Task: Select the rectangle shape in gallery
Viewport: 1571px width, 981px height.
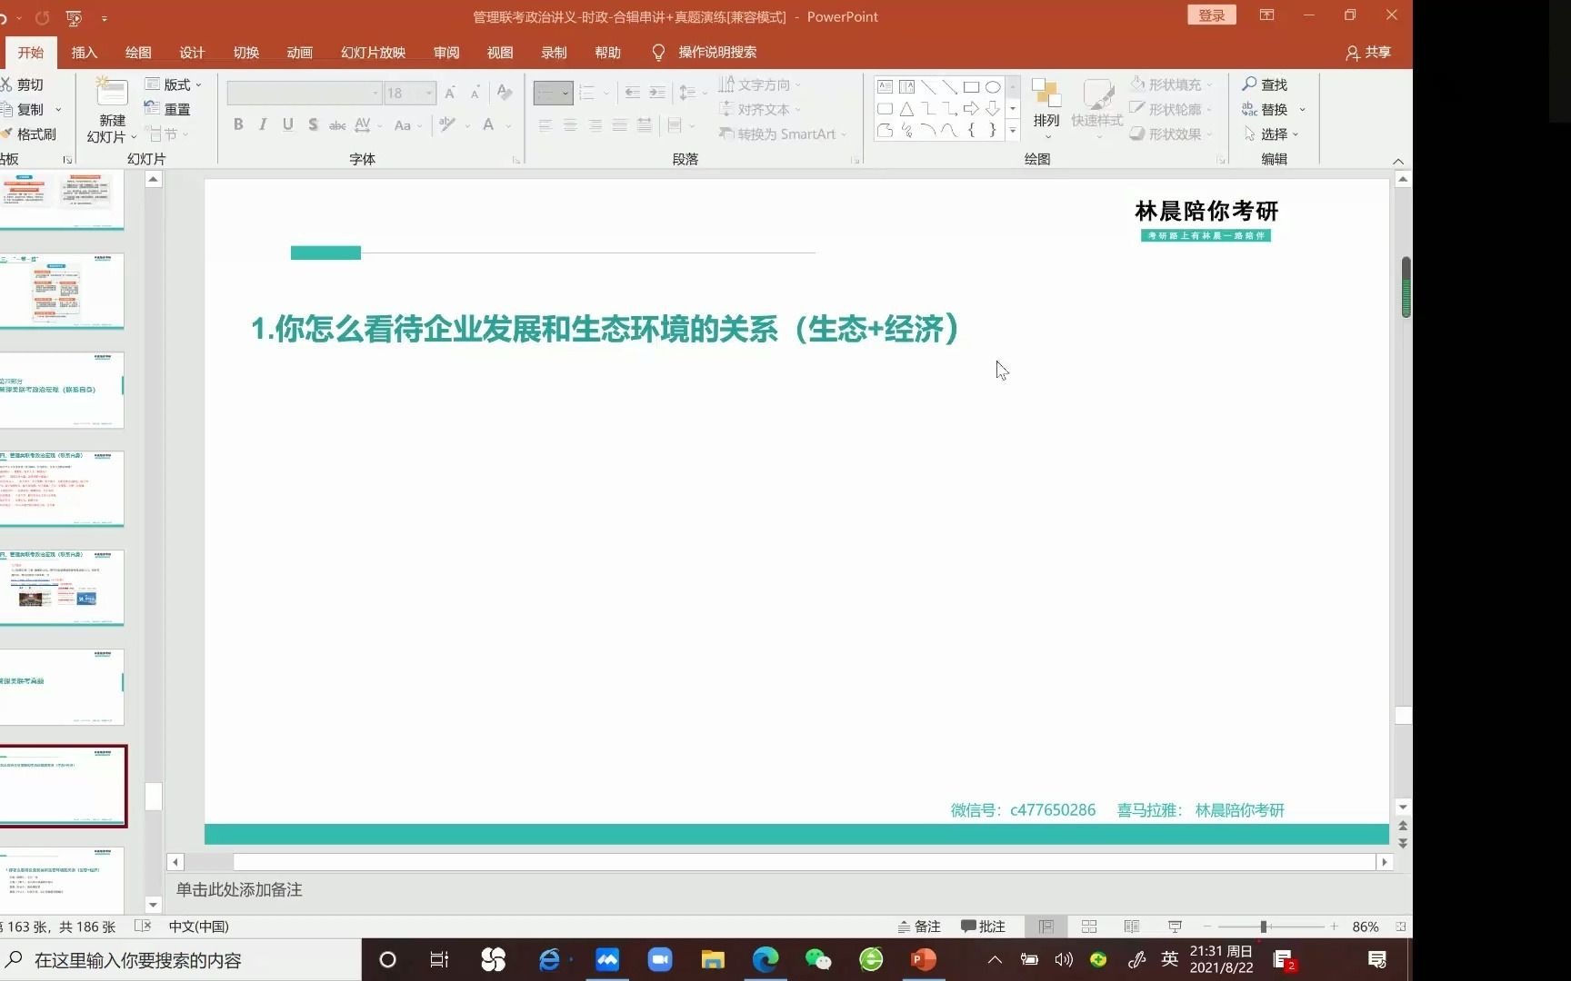Action: 971,87
